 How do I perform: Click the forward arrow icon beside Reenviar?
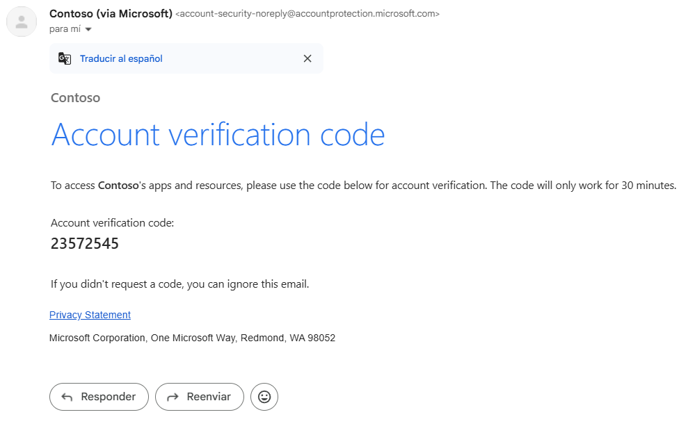click(x=173, y=397)
